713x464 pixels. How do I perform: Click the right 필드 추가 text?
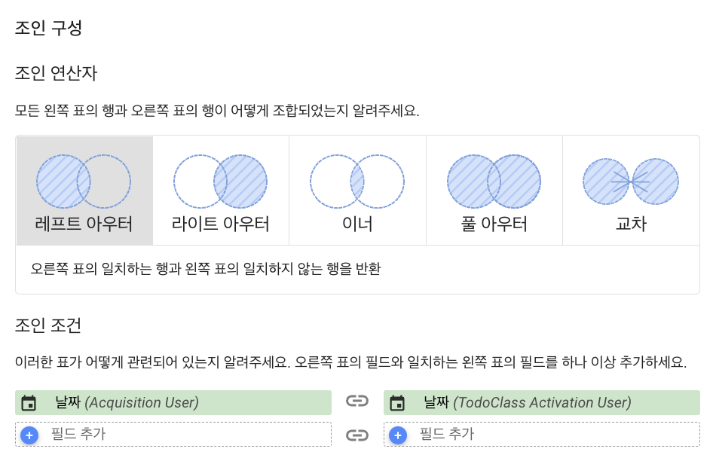pos(446,434)
